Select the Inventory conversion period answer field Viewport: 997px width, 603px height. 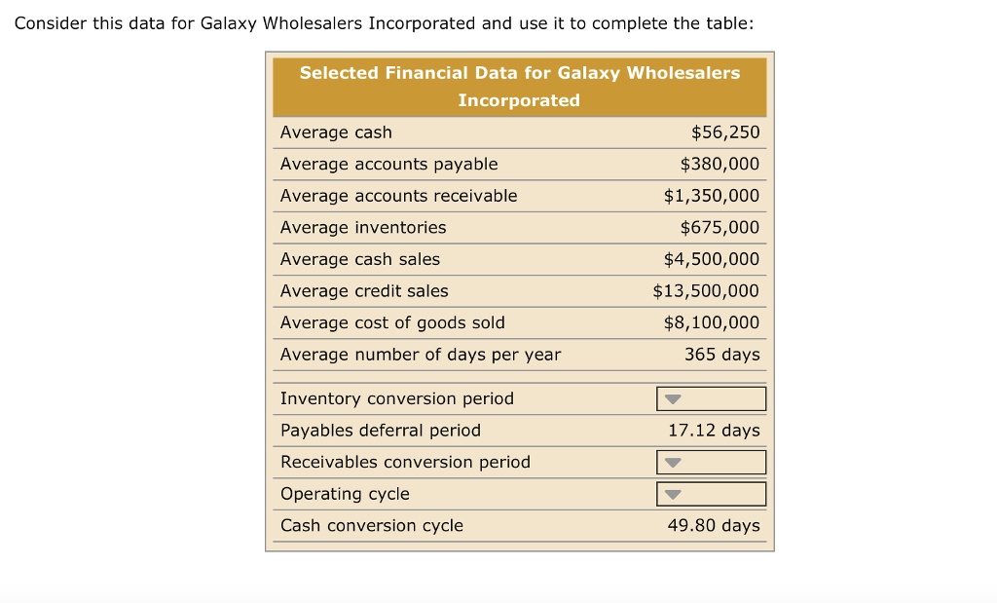point(711,398)
